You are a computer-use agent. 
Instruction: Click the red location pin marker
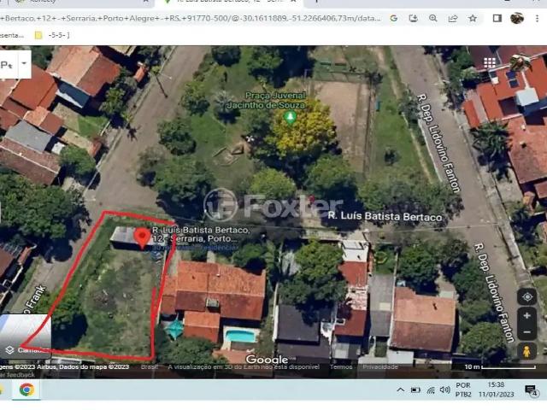pos(142,238)
